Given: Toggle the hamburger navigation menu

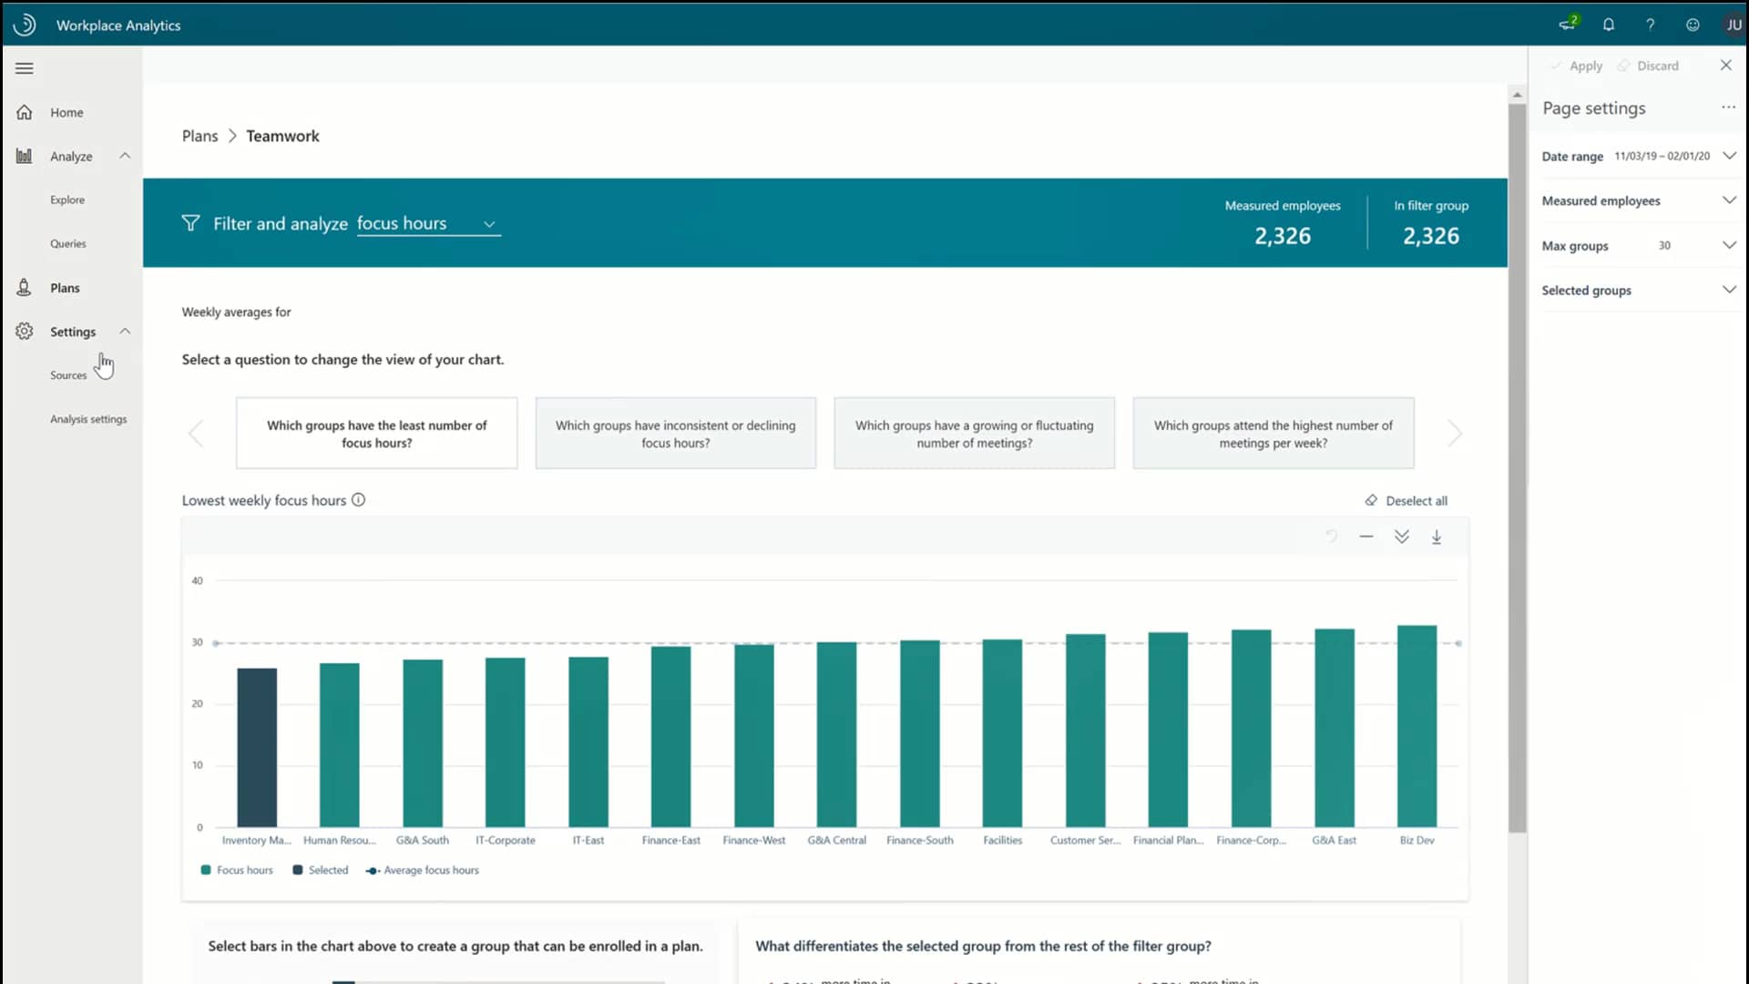Looking at the screenshot, I should tap(25, 68).
